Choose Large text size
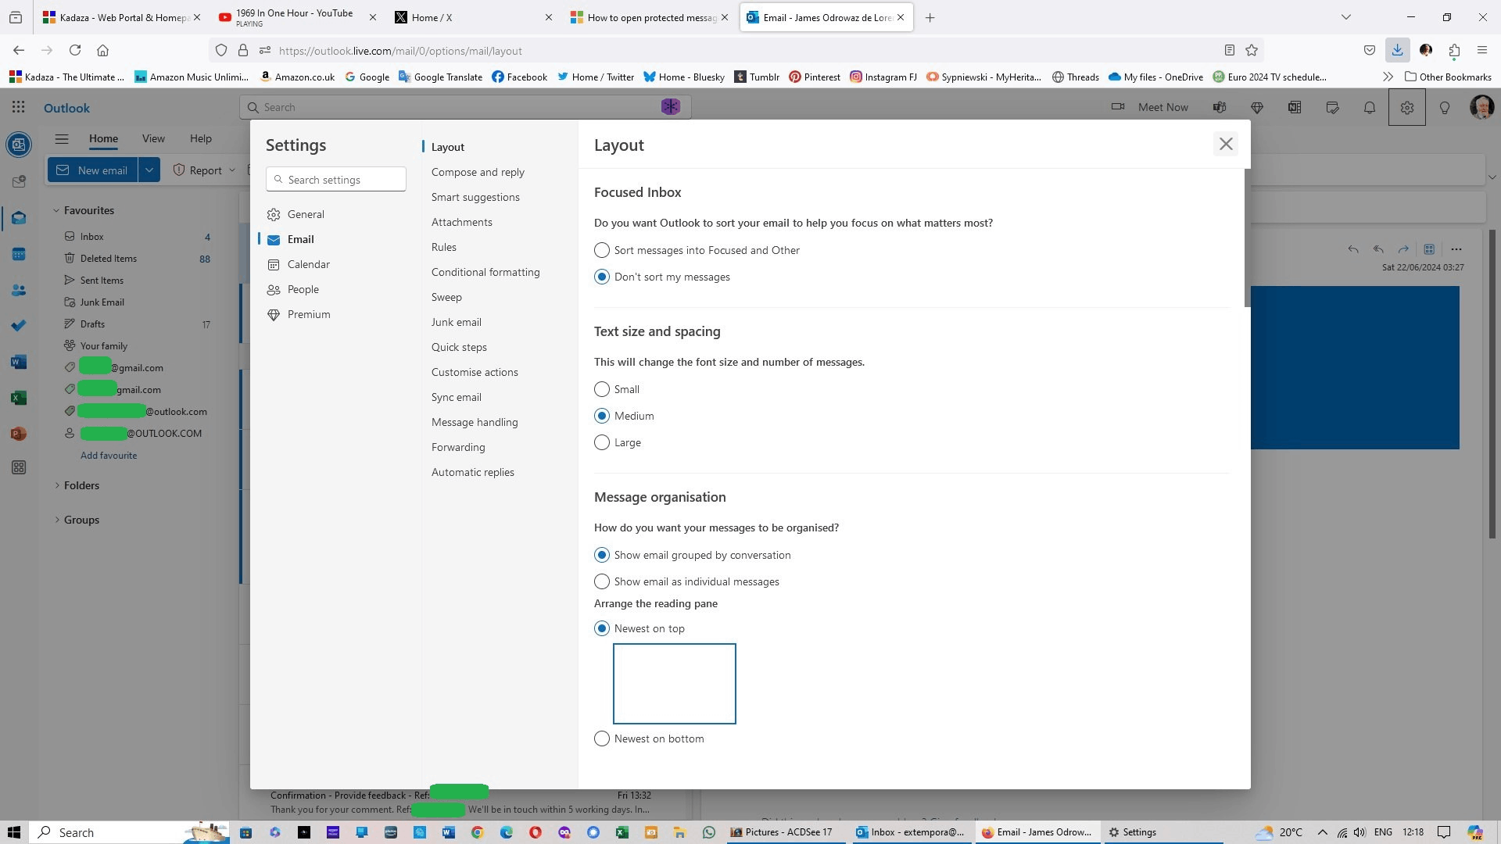 (x=601, y=442)
